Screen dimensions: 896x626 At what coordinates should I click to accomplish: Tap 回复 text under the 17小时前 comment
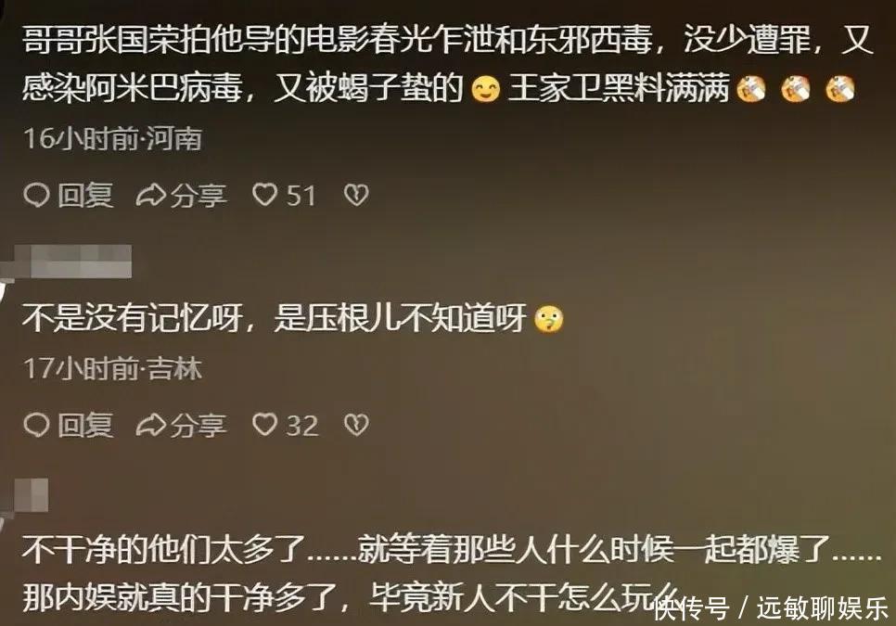[85, 425]
